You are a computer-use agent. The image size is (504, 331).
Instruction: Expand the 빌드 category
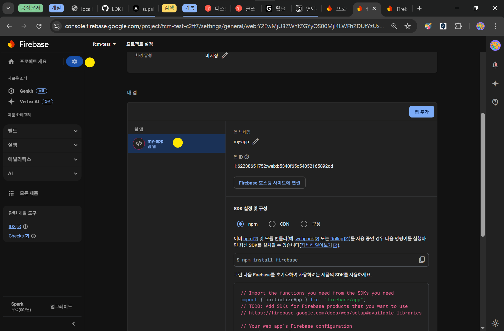tap(42, 131)
